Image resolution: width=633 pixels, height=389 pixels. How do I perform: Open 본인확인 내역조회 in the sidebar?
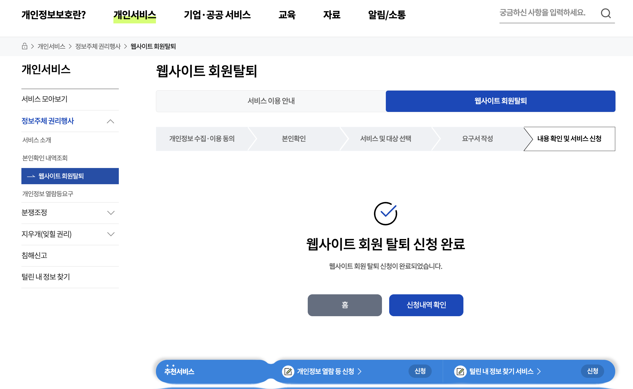pos(45,158)
